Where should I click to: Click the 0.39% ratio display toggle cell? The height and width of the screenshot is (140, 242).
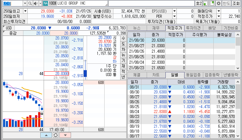coord(117,33)
